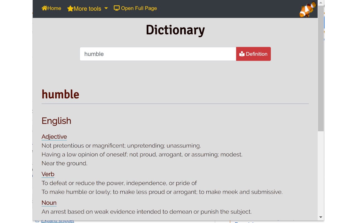Click the Expand snippet link at the bottom

57,221
